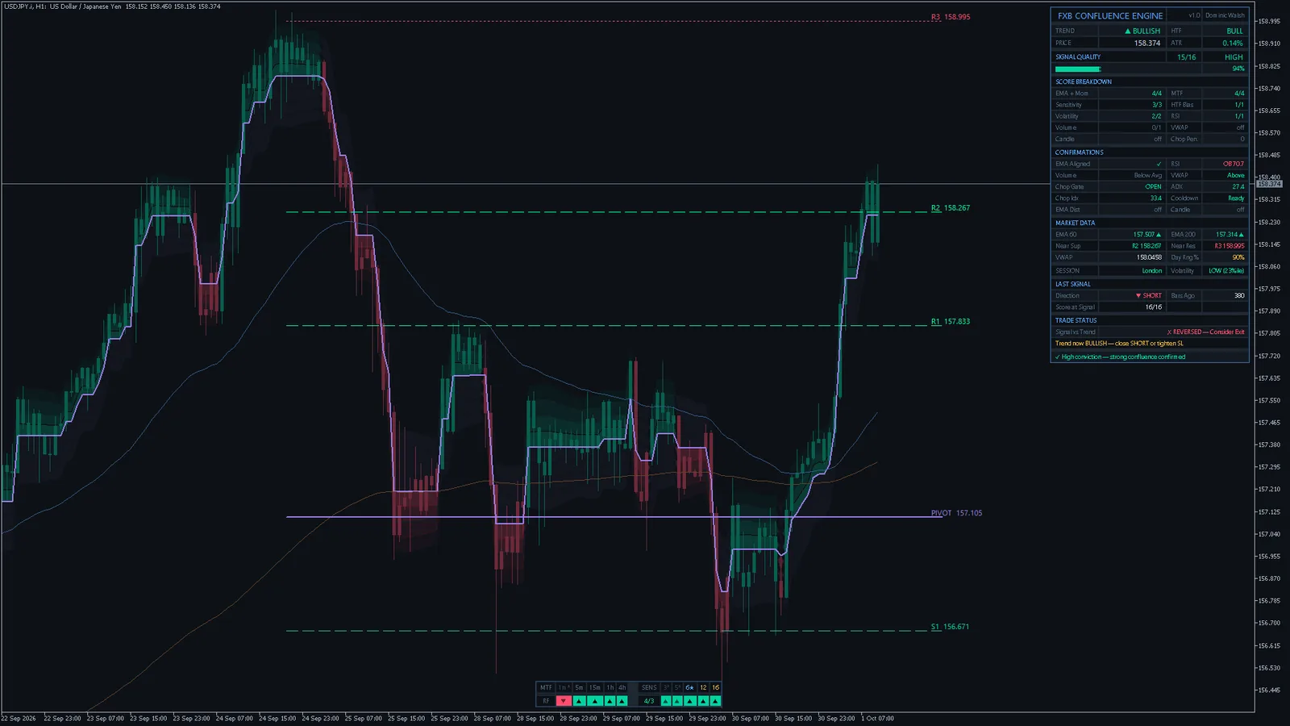Screen dimensions: 1290x726
Task: Select the 15m timeframe header cell
Action: (x=595, y=688)
